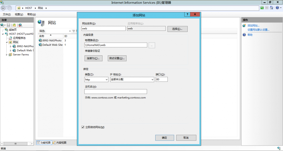Open the help icon at top right

click(x=277, y=8)
